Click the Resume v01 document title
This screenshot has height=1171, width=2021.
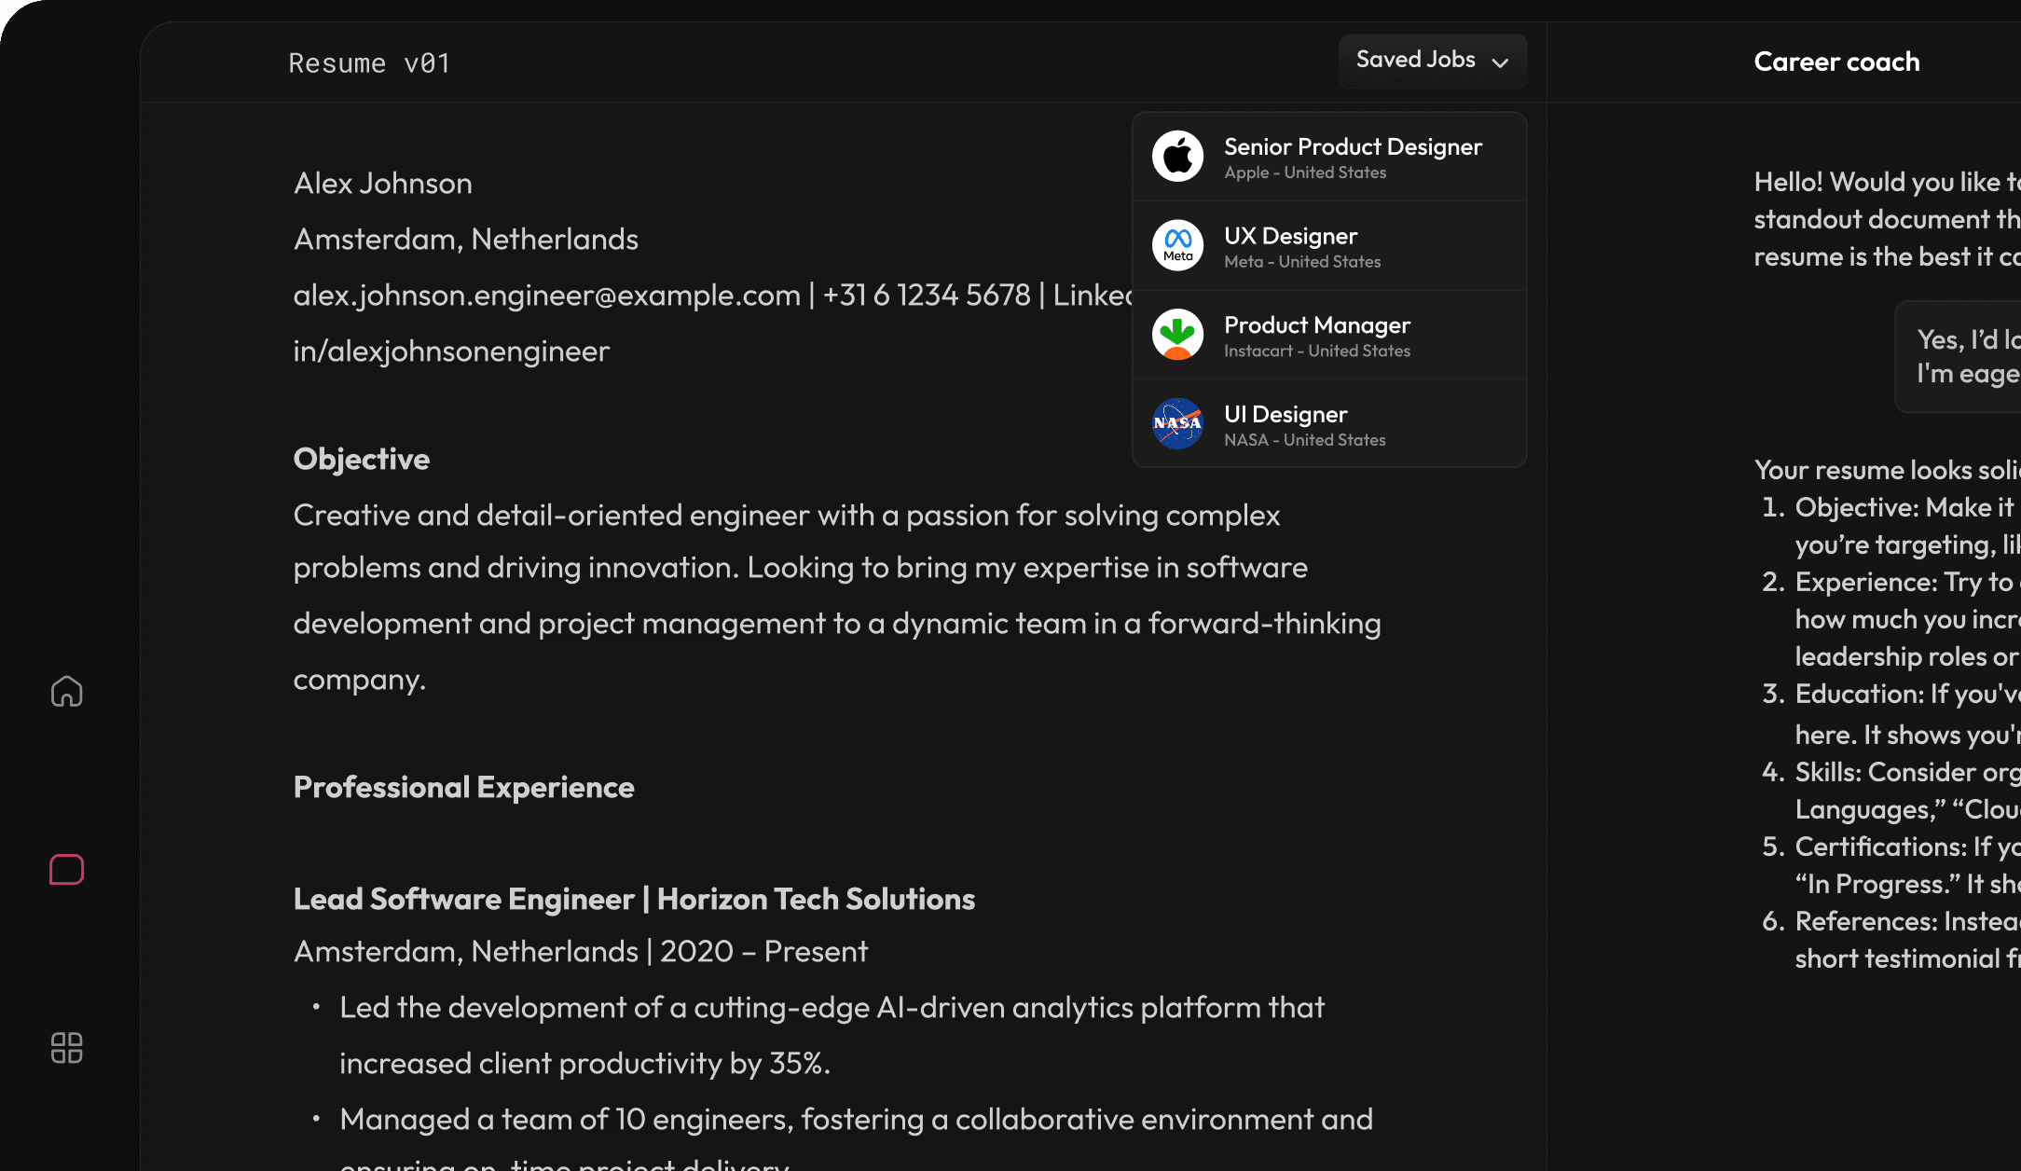(369, 62)
